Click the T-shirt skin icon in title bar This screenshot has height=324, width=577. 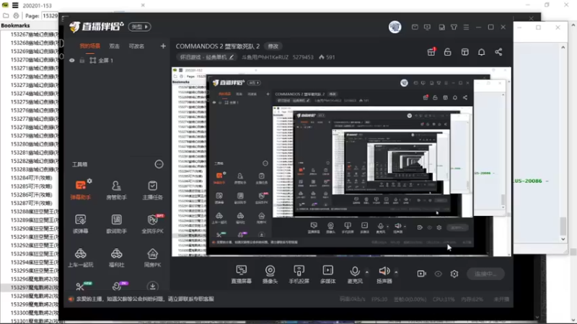454,27
